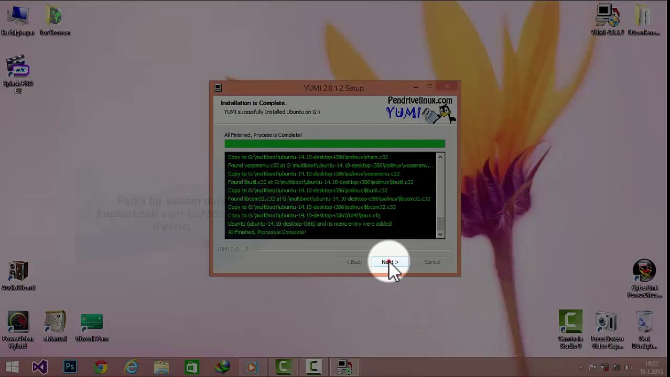Show hidden system tray icons
This screenshot has width=670, height=377.
[x=581, y=368]
